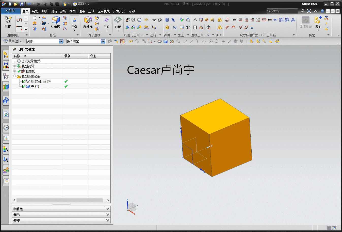Switch to the 应用模块 ribbon tab
The image size is (342, 232).
104,11
